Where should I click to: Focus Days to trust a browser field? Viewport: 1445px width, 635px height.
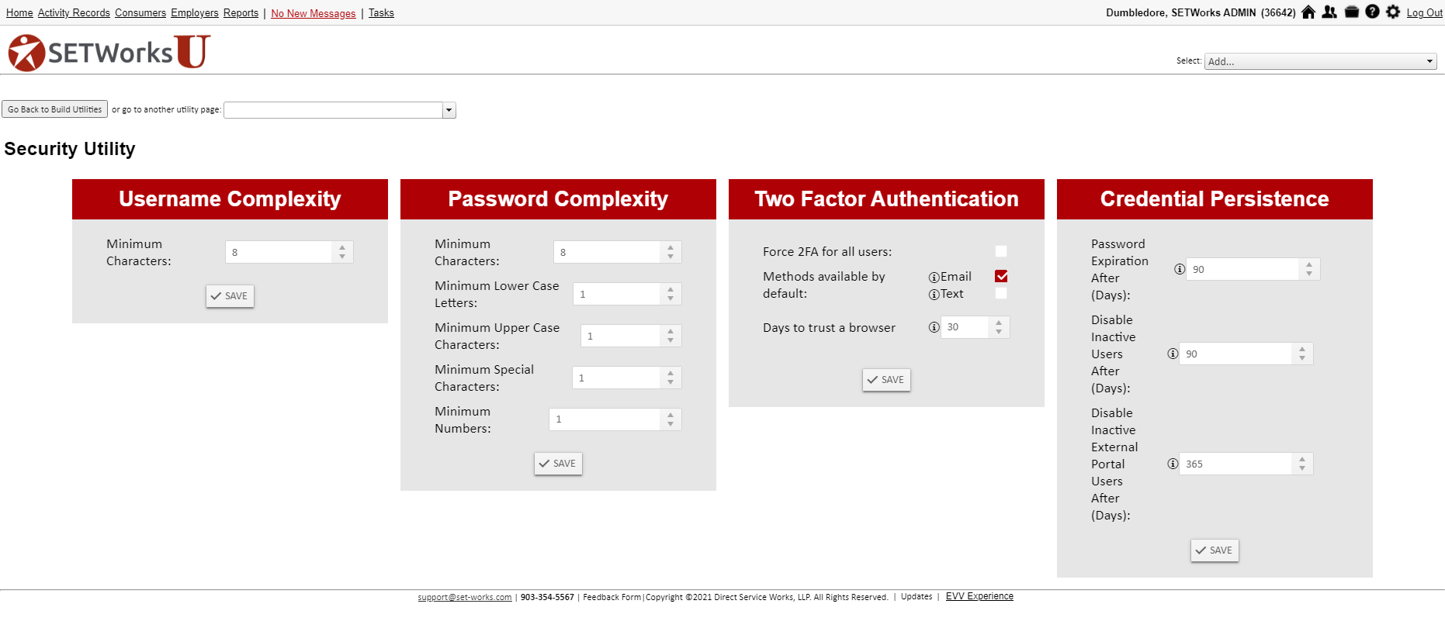click(x=965, y=327)
